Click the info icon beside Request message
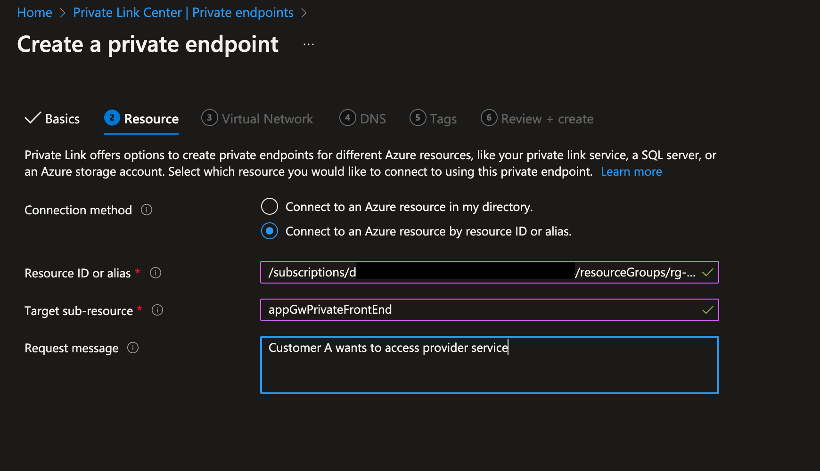This screenshot has width=820, height=471. [x=133, y=348]
